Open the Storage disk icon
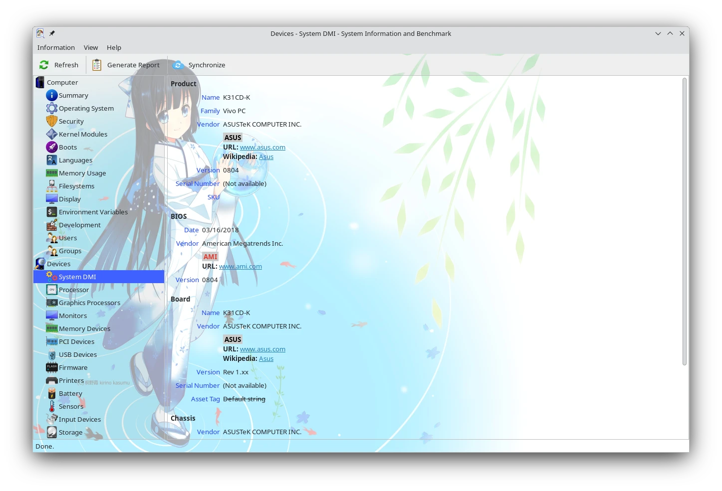Viewport: 722px width, 491px height. pos(52,432)
